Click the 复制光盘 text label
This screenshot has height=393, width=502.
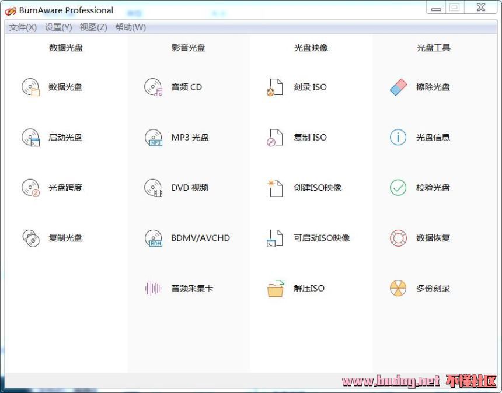[65, 238]
